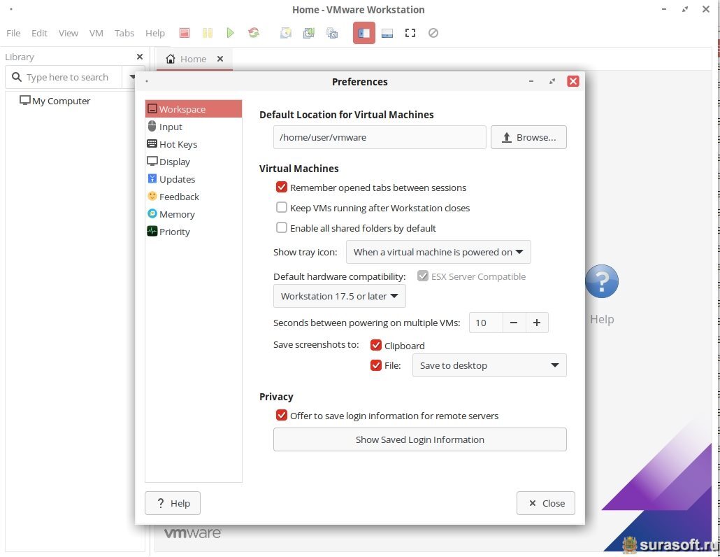Image resolution: width=720 pixels, height=557 pixels.
Task: Open the Library search filter dropdown arrow
Action: point(132,77)
